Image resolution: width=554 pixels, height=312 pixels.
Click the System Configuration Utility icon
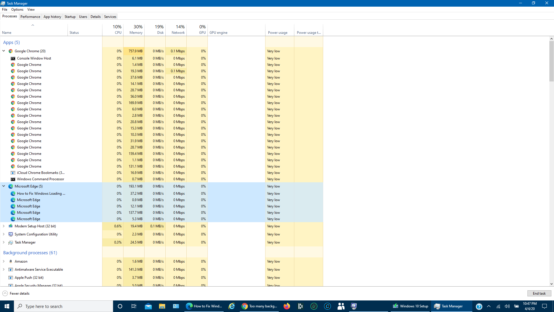coord(11,234)
